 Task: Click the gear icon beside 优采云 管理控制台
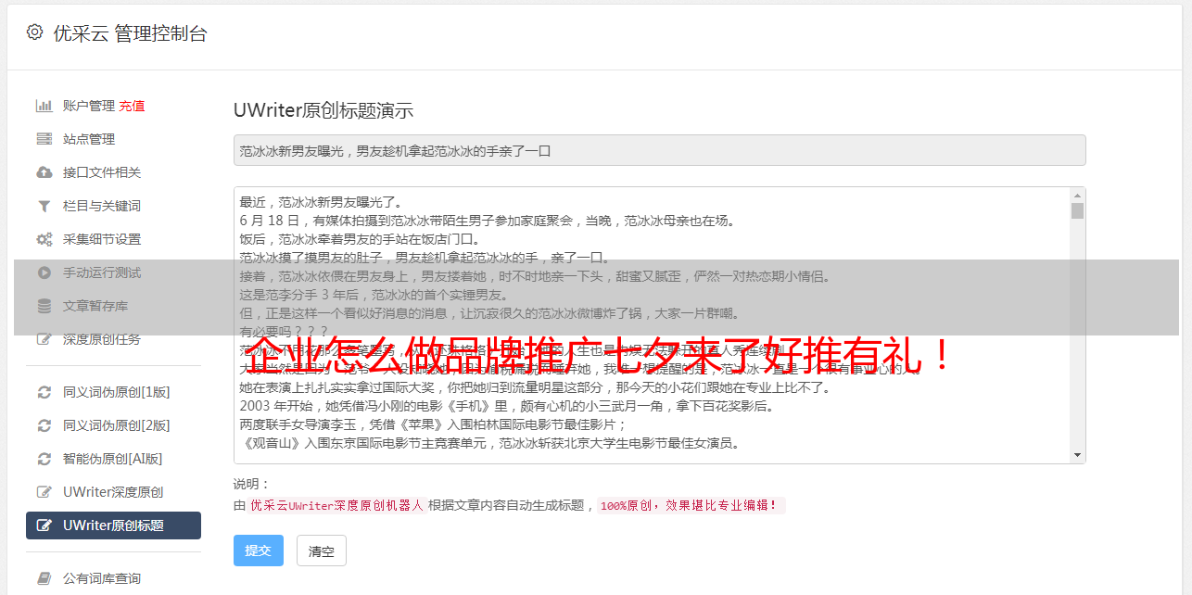pos(34,32)
